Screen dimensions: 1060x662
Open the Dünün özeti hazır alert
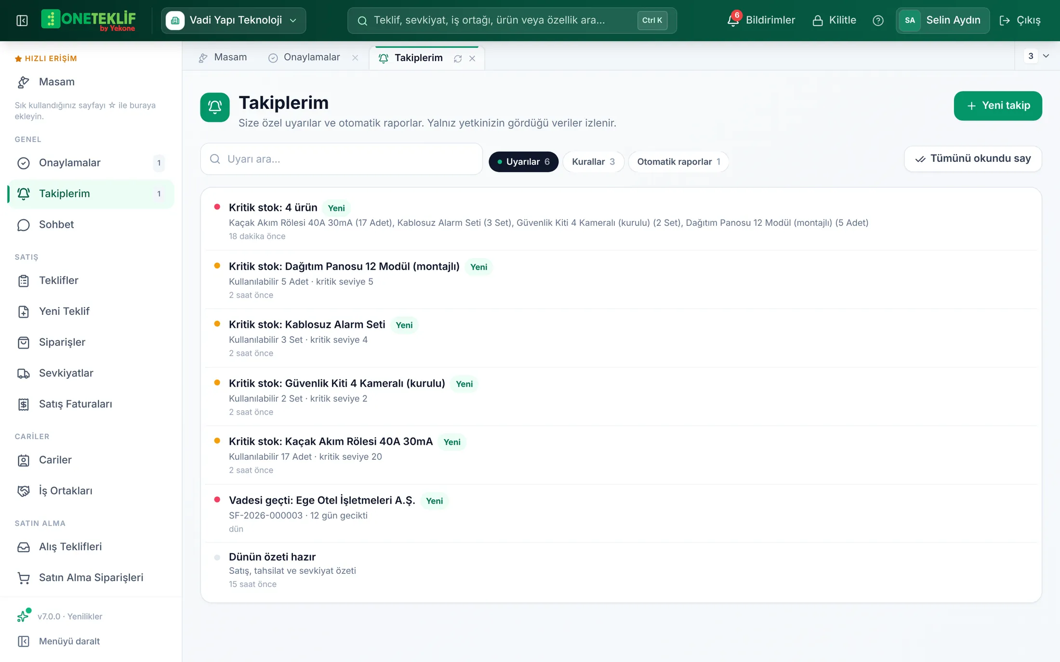tap(621, 570)
